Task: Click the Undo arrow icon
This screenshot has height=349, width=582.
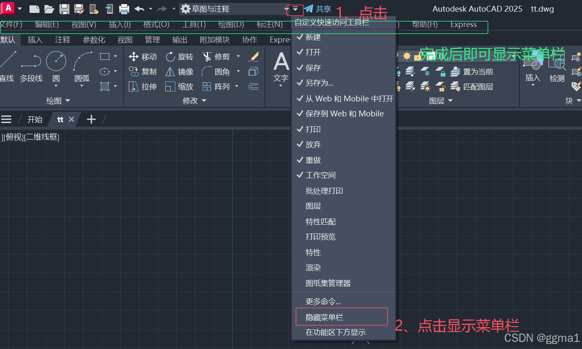Action: 139,9
